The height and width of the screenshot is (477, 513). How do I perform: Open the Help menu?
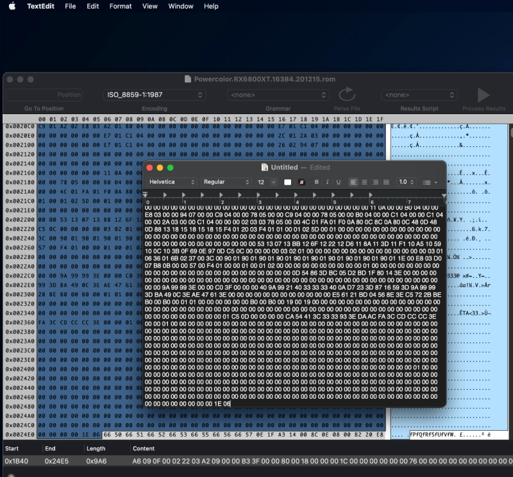[211, 6]
